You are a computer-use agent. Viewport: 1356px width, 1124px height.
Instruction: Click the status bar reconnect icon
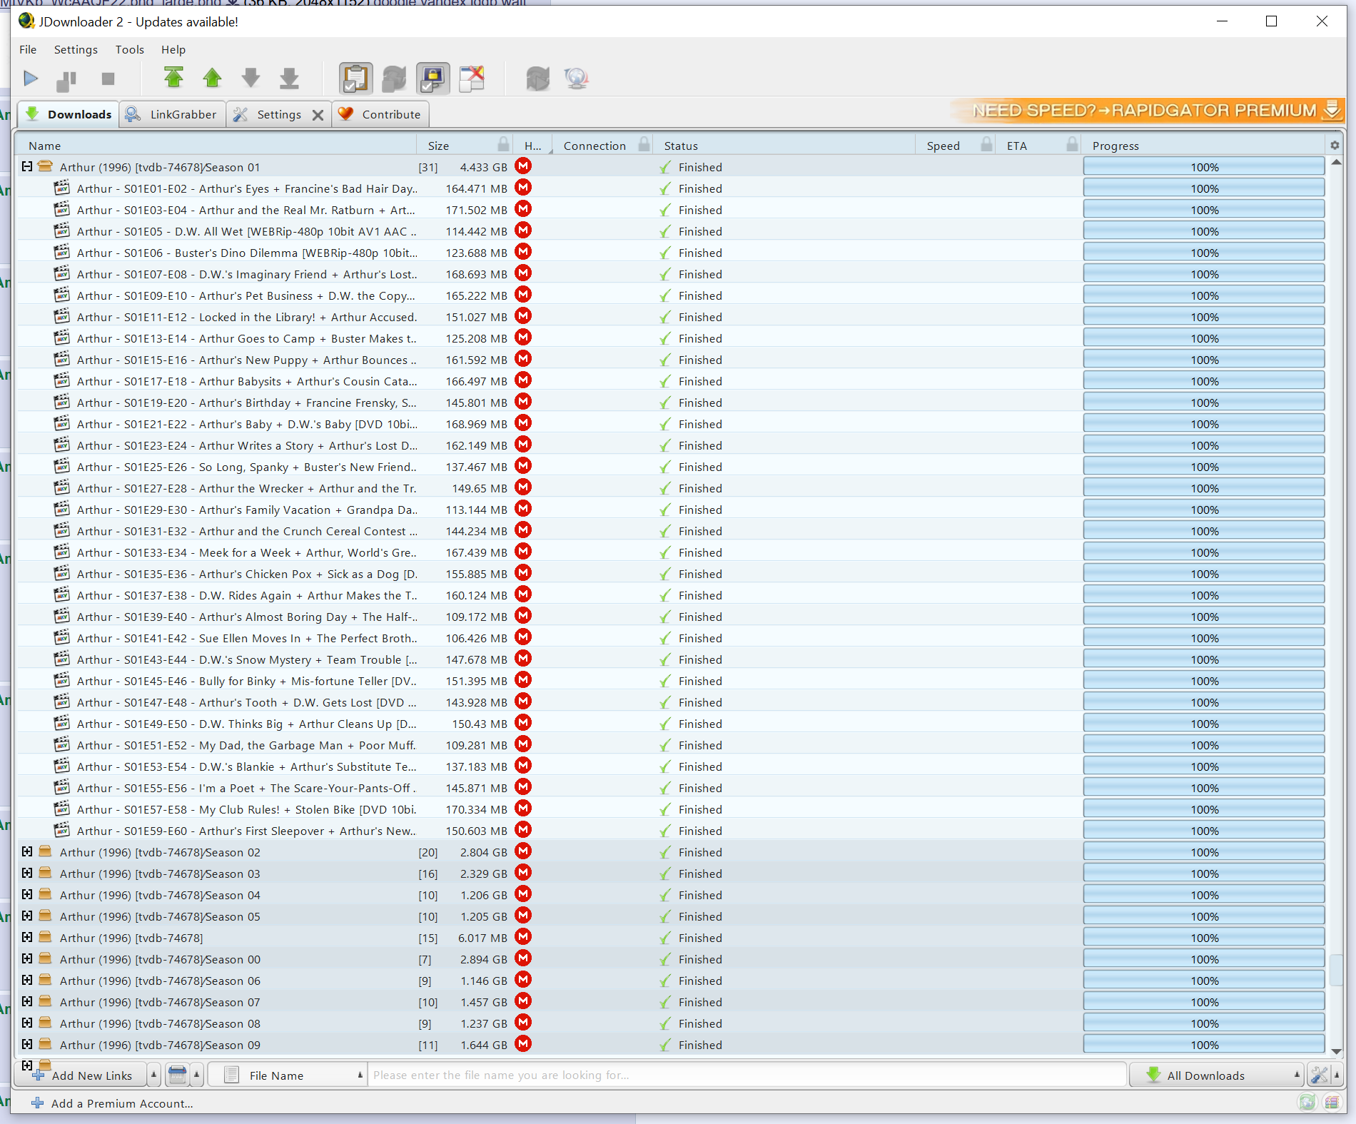click(x=1307, y=1103)
